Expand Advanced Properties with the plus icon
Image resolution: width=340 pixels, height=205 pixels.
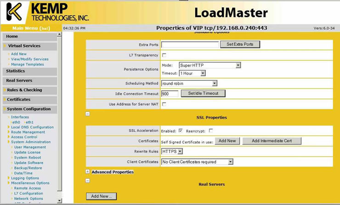87,171
